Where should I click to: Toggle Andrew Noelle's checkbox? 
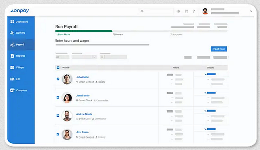(x=58, y=116)
